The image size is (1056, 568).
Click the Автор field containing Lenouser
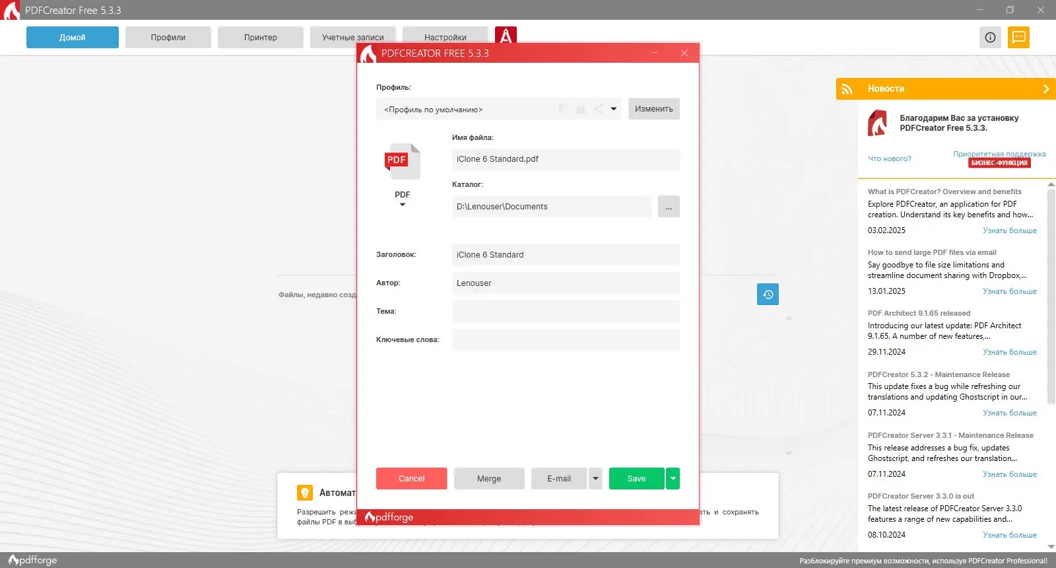566,283
